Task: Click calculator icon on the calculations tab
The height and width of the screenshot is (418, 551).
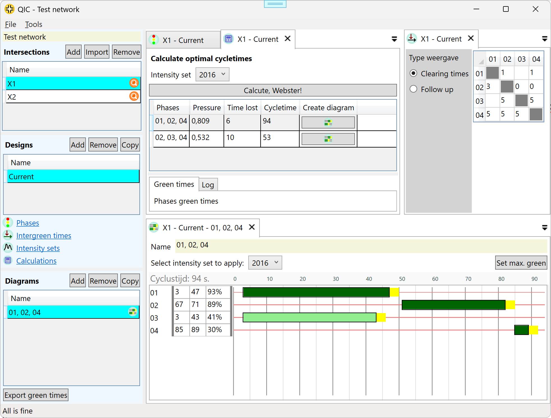Action: click(x=229, y=39)
